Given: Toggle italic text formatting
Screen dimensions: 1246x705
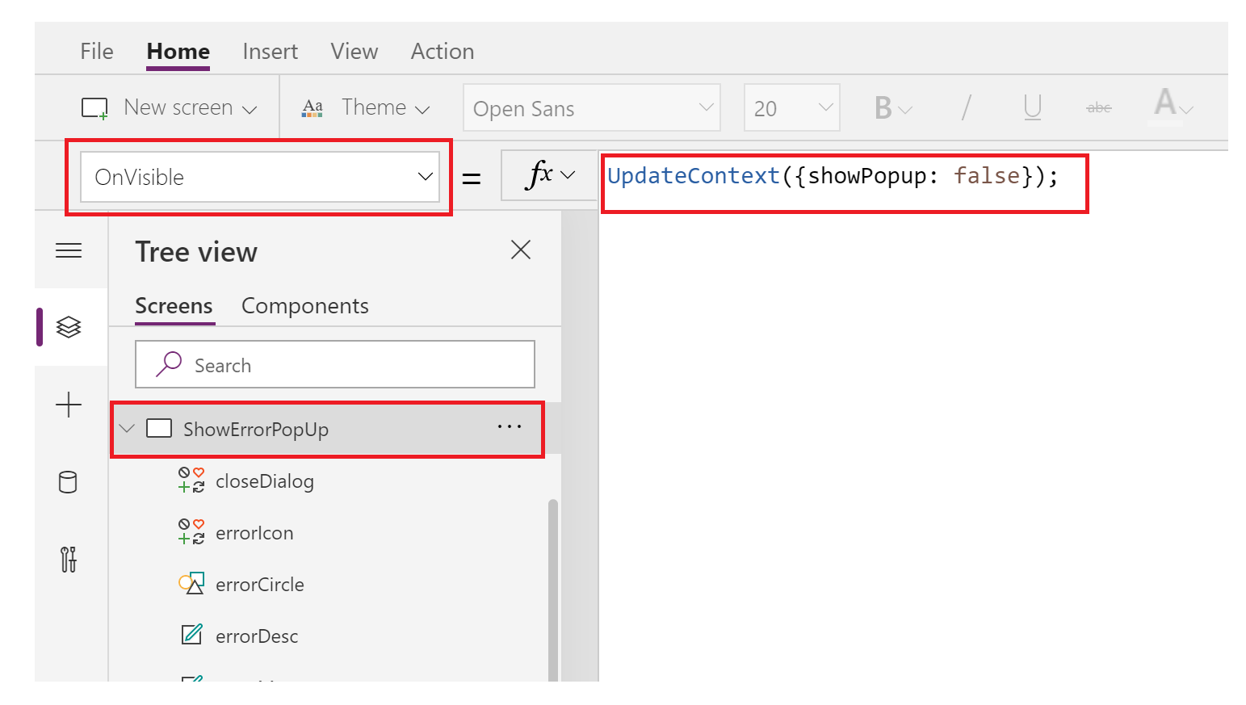Looking at the screenshot, I should click(966, 107).
